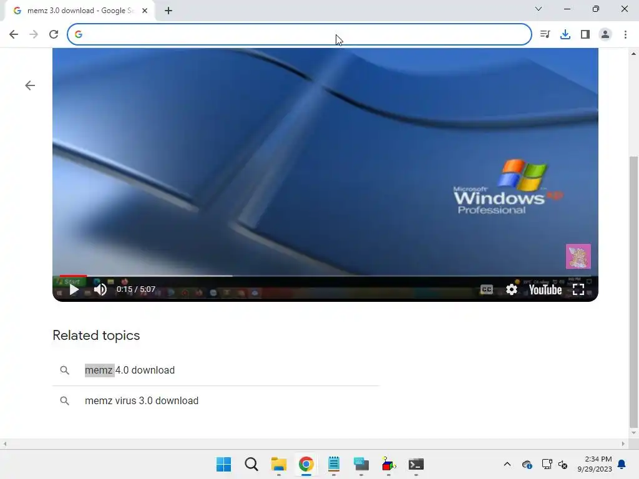Go back in browser history

click(x=14, y=34)
